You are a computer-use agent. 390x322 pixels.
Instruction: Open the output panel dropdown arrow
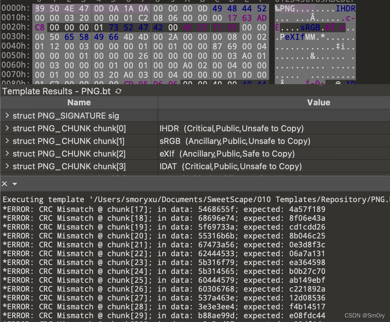pos(15,184)
